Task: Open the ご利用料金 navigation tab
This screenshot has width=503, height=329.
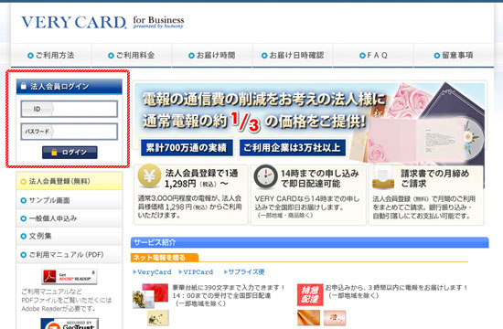Action: click(132, 55)
